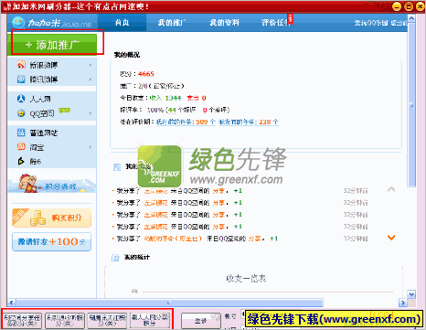Click the 普通网站 sidebar label
Image resolution: width=426 pixels, height=330 pixels.
click(44, 133)
